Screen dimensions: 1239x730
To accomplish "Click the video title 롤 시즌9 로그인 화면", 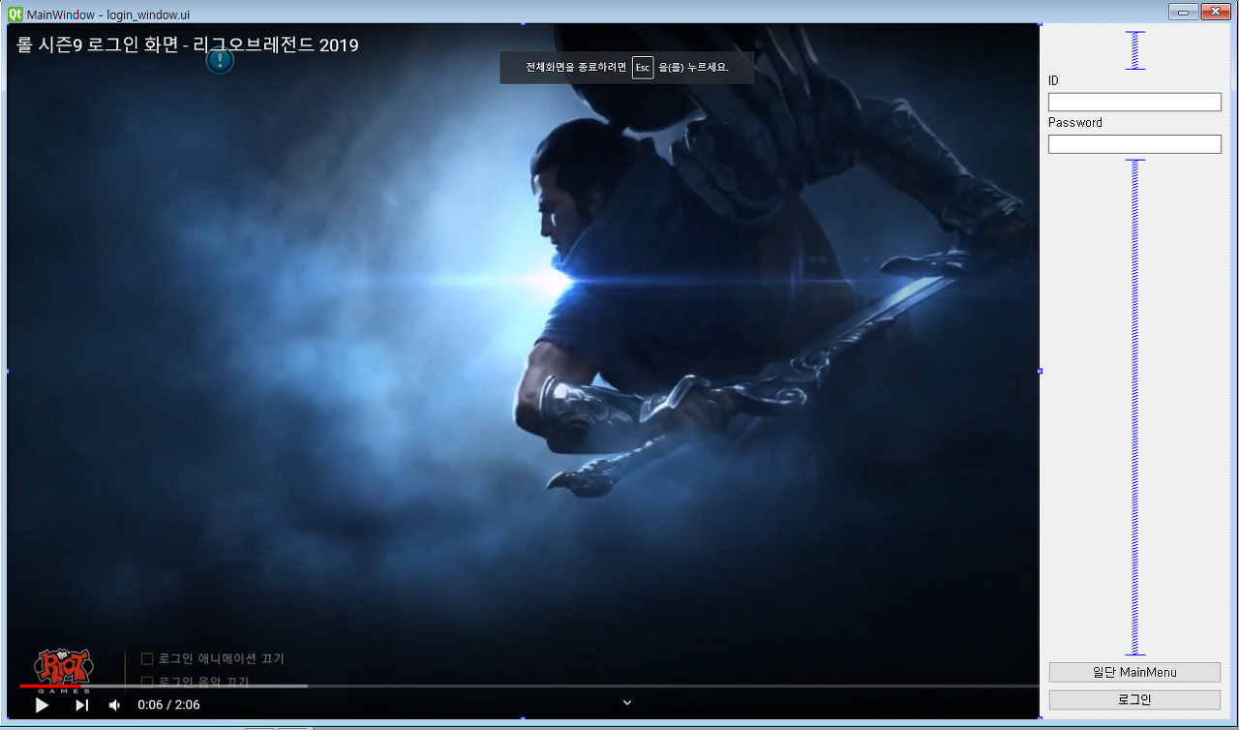I will (187, 45).
